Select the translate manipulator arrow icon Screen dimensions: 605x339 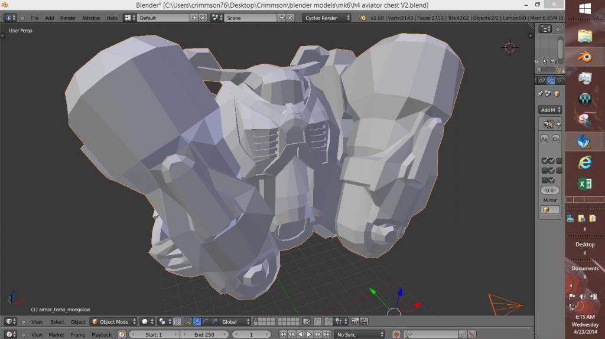pos(197,322)
